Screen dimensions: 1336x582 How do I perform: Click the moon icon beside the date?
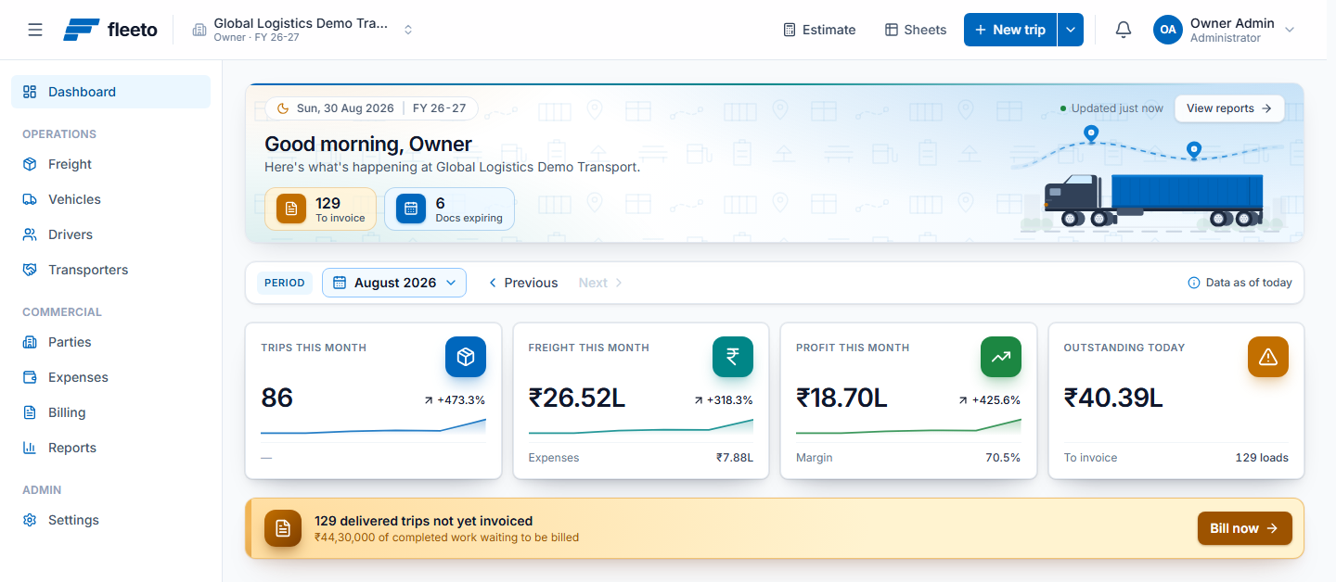(x=283, y=108)
